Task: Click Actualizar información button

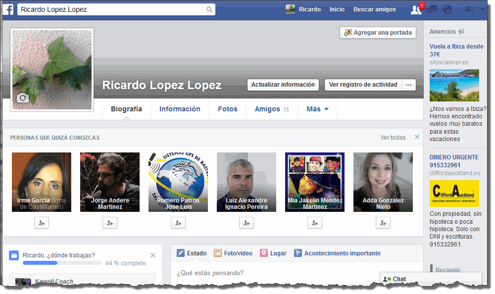Action: pyautogui.click(x=283, y=85)
